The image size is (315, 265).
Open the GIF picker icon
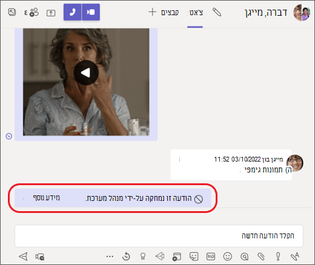pyautogui.click(x=211, y=257)
